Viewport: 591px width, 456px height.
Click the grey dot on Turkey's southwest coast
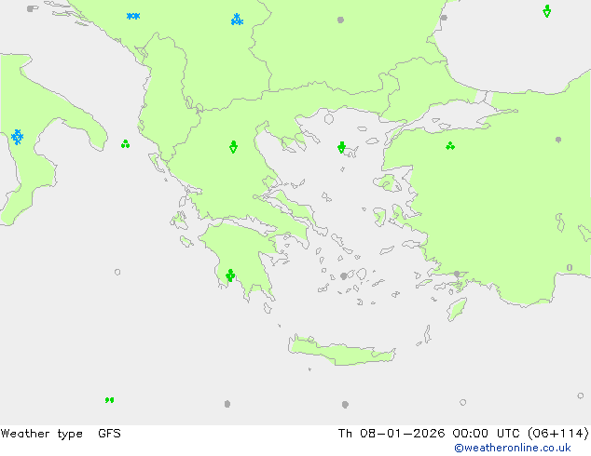[457, 274]
